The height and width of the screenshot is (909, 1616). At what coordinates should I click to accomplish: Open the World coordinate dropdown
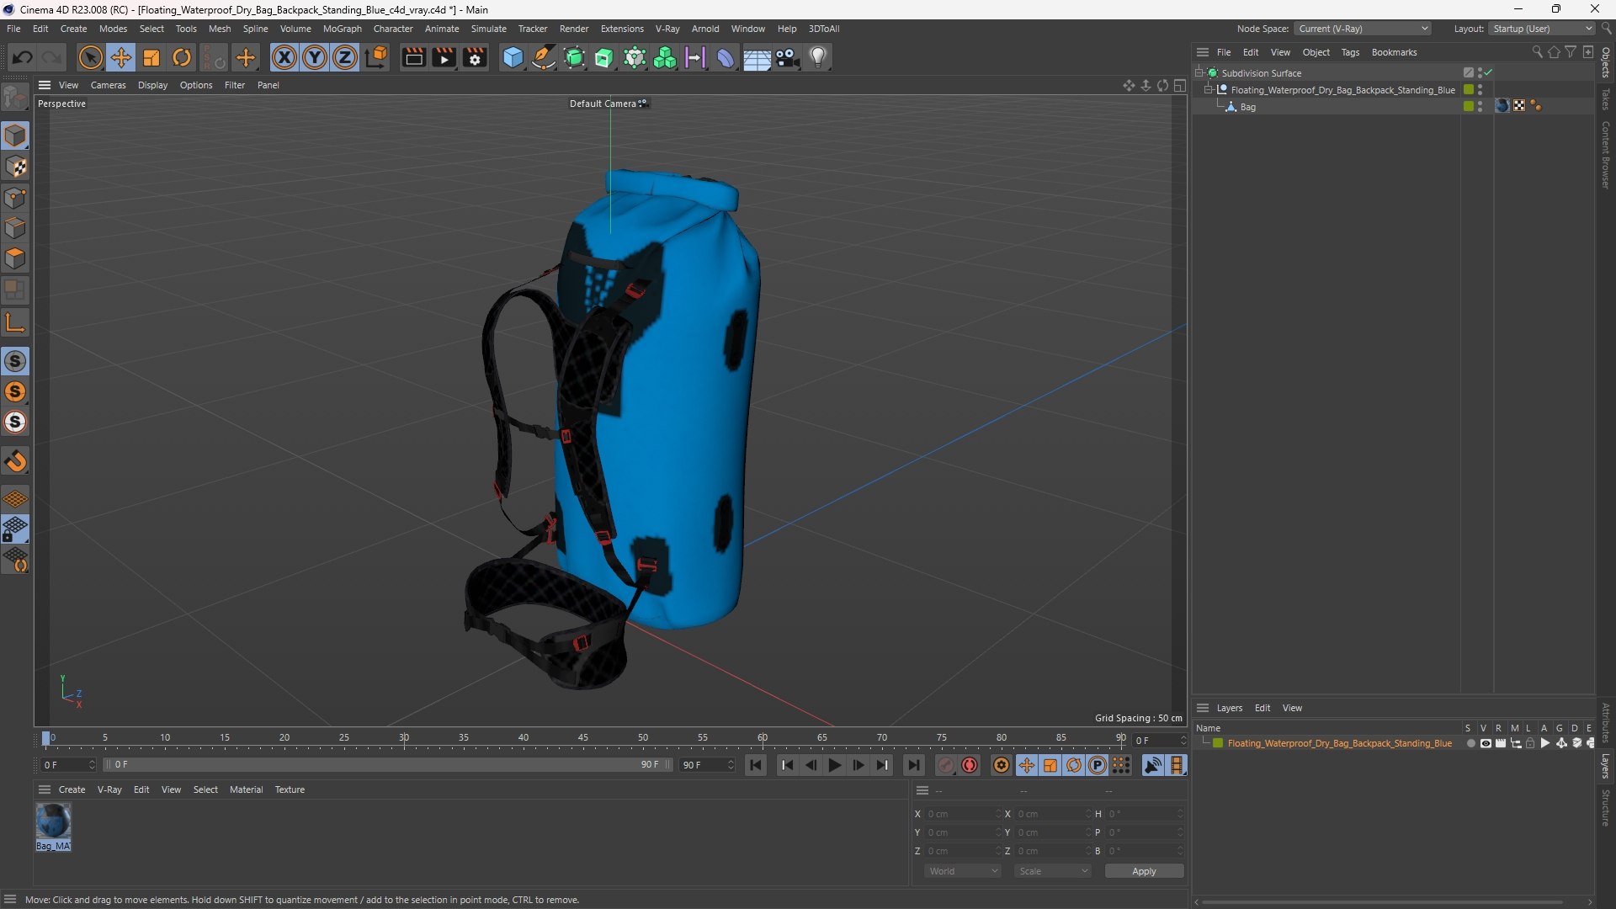(963, 871)
